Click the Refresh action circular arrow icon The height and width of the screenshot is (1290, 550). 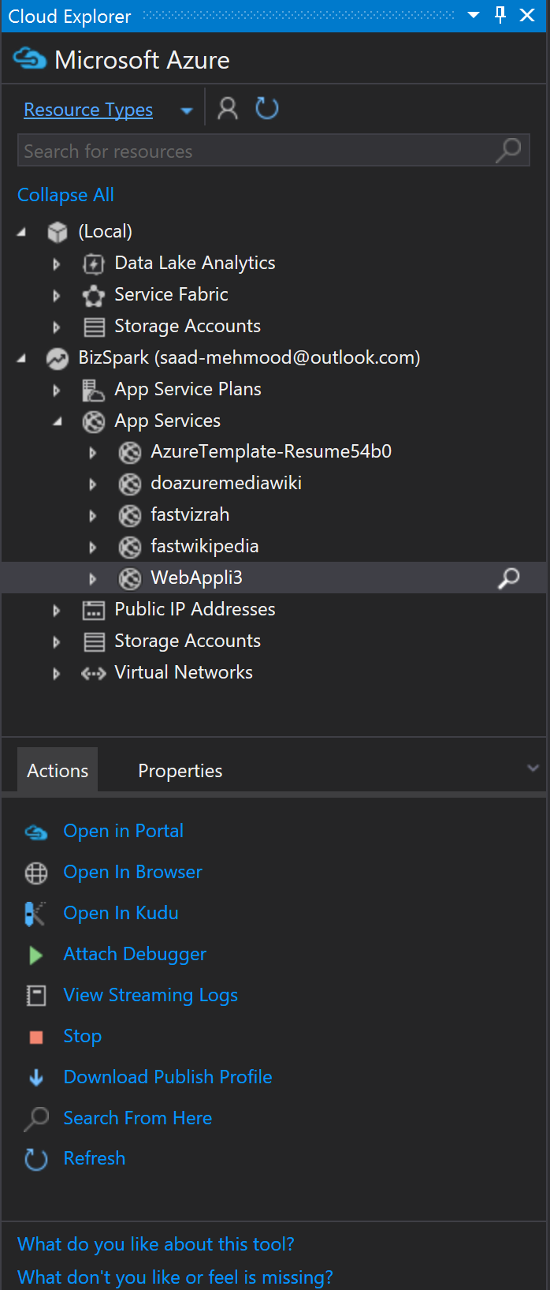coord(36,1159)
